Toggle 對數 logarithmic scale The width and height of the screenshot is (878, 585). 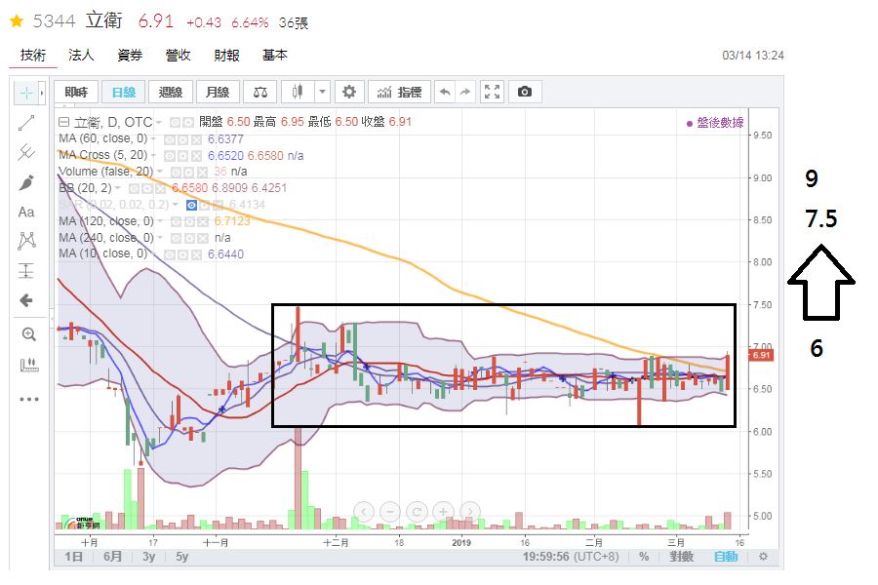681,557
